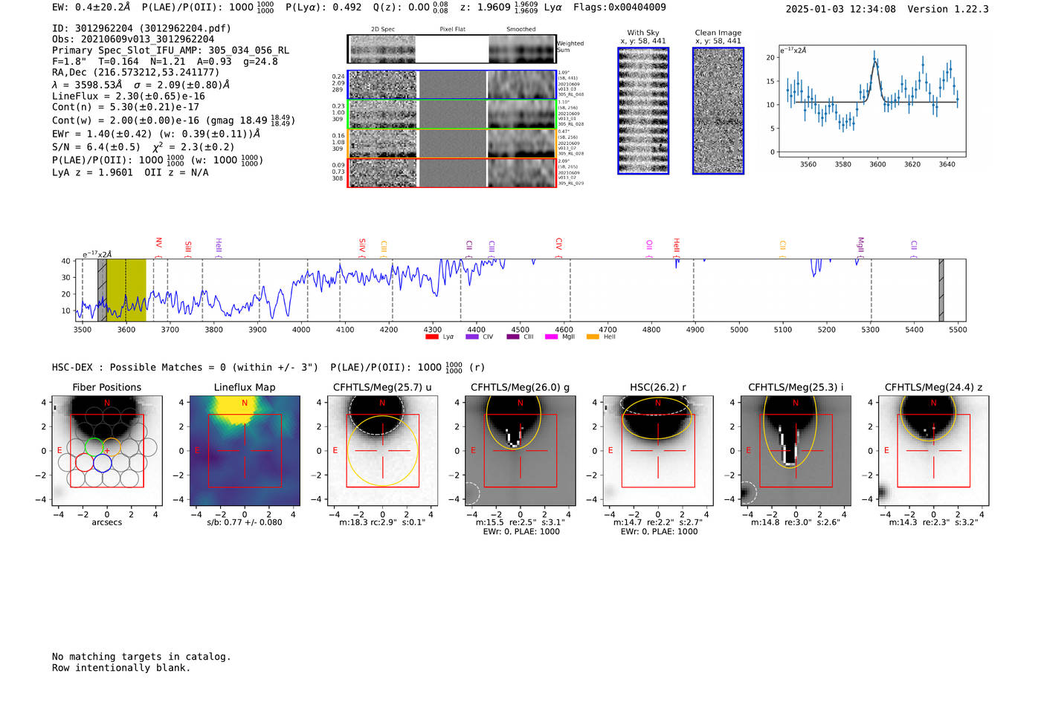The image size is (1041, 708).
Task: Click the 'Row intentionally blank.' text
Action: [121, 668]
